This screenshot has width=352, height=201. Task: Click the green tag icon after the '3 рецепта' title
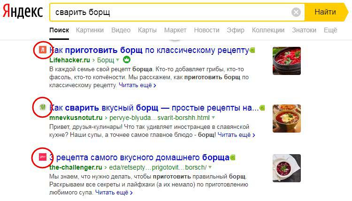[x=233, y=157]
